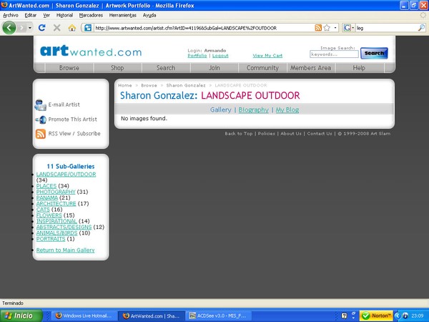Click the Back to Top footer link

(x=239, y=134)
